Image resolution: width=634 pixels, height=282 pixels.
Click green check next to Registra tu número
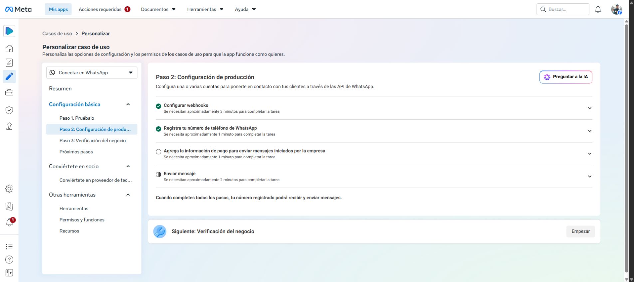click(158, 129)
